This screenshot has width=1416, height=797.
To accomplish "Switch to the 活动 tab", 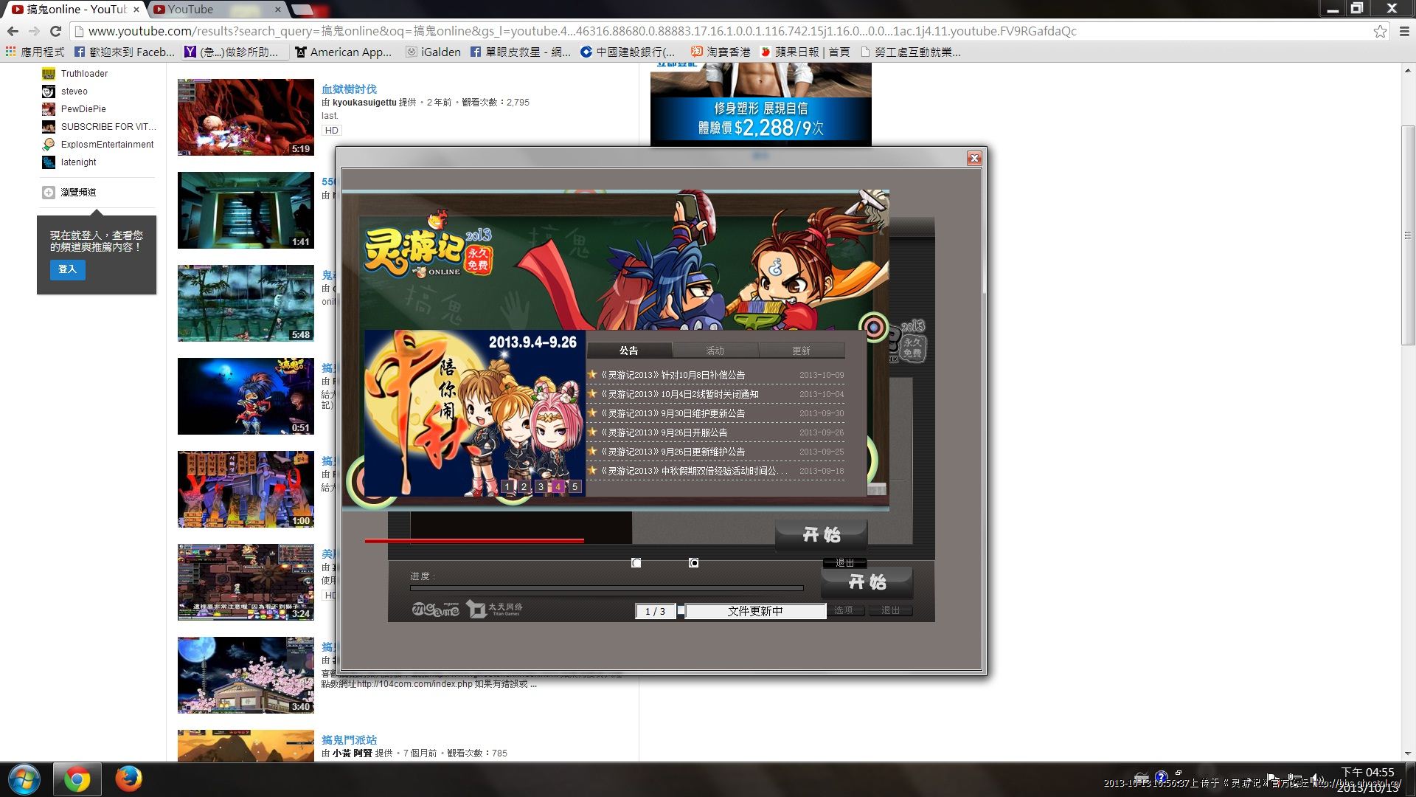I will tap(715, 351).
